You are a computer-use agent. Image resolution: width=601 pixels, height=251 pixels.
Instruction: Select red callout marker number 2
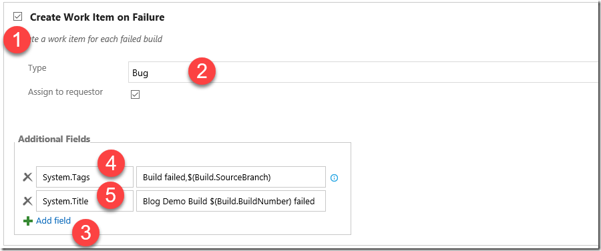coord(202,71)
